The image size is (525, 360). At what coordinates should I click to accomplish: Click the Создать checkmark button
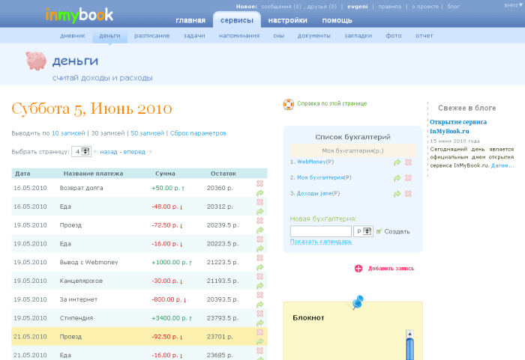(393, 231)
